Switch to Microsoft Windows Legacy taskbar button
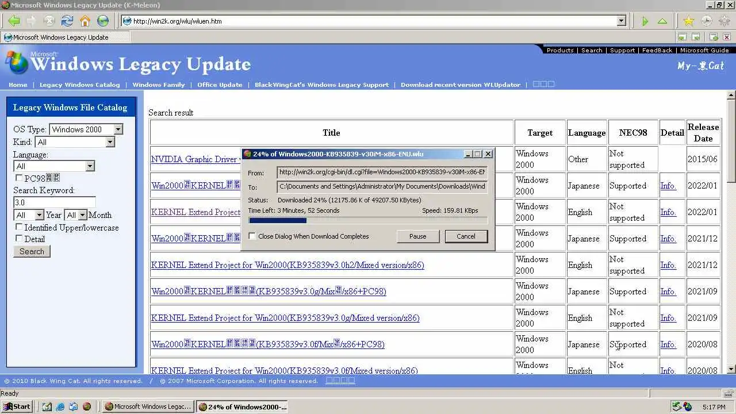This screenshot has height=414, width=736. [148, 407]
